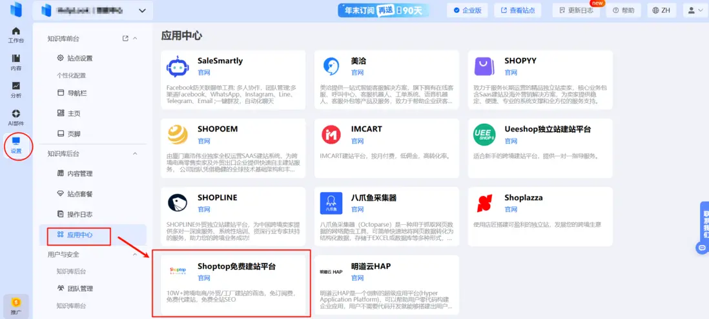Open the ZH language selector

pyautogui.click(x=663, y=10)
